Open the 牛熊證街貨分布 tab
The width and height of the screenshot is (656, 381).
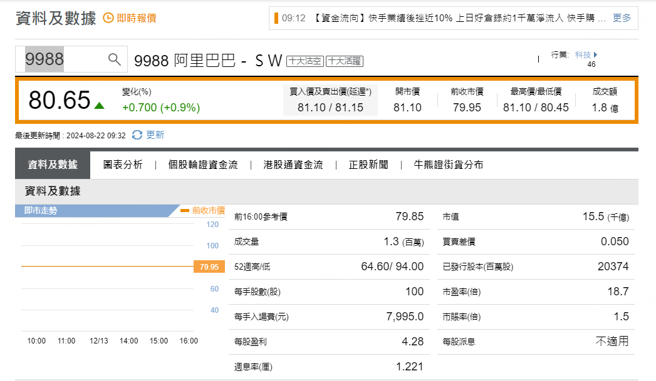click(x=449, y=165)
